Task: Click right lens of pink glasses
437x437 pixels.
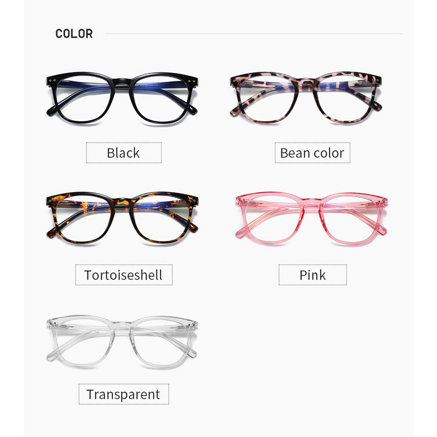Action: [351, 220]
